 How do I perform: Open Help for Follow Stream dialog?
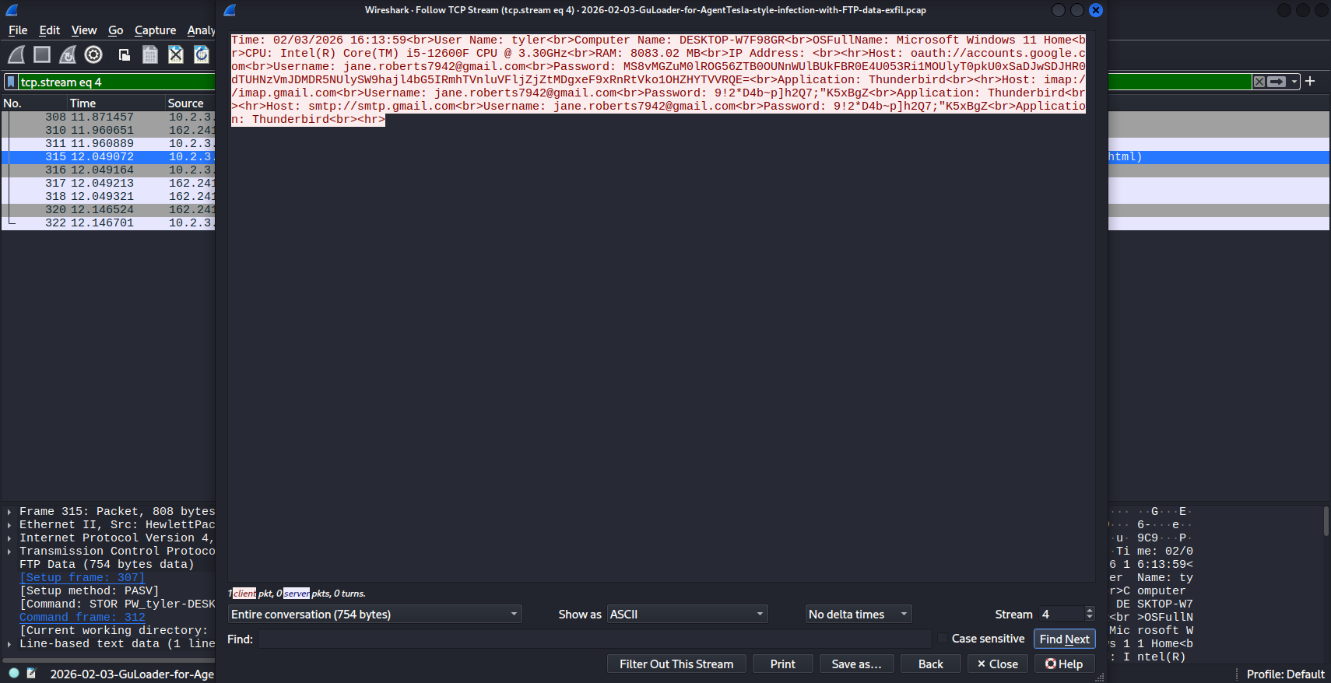(1065, 664)
